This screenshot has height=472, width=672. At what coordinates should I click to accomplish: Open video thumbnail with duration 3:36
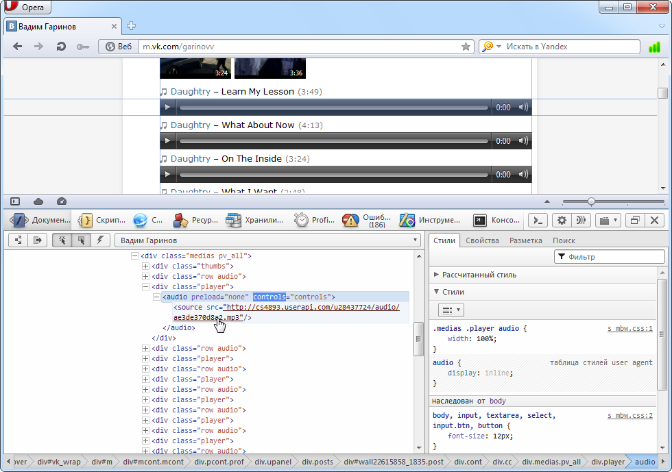[270, 68]
